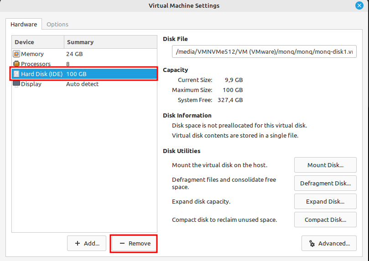The image size is (369, 261).
Task: Sort by the Device column header
Action: [x=38, y=42]
